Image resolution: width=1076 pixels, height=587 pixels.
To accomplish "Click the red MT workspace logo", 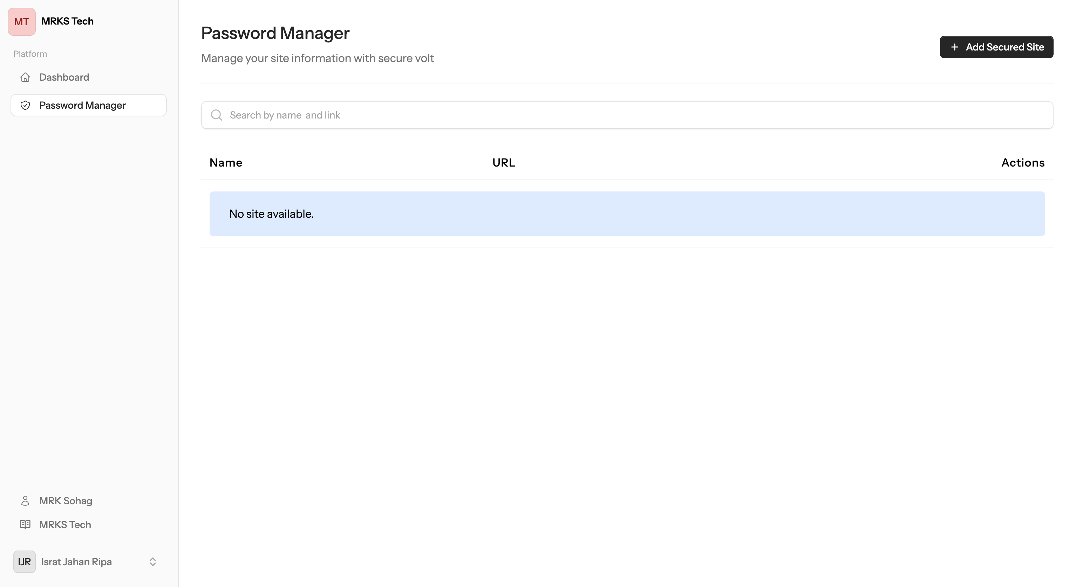I will (x=22, y=21).
